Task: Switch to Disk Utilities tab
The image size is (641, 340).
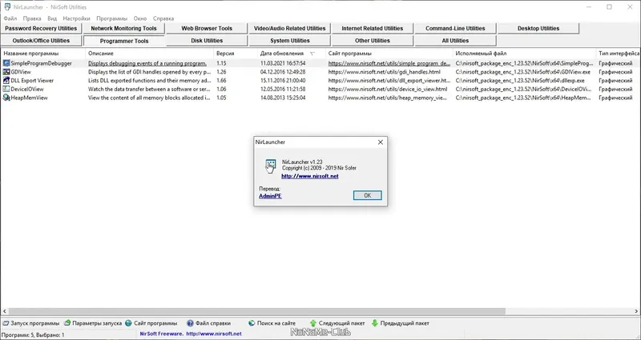Action: pos(207,41)
